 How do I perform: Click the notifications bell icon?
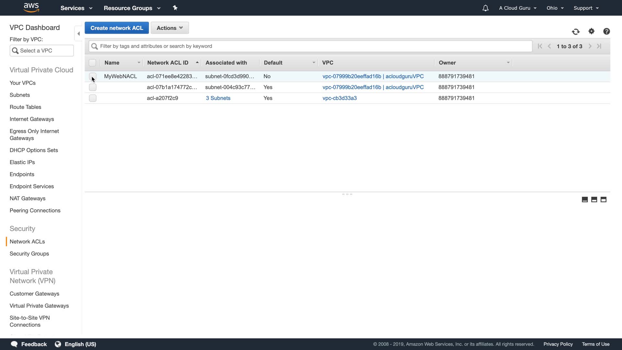pyautogui.click(x=485, y=8)
